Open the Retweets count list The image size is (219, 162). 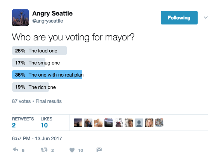click(23, 122)
